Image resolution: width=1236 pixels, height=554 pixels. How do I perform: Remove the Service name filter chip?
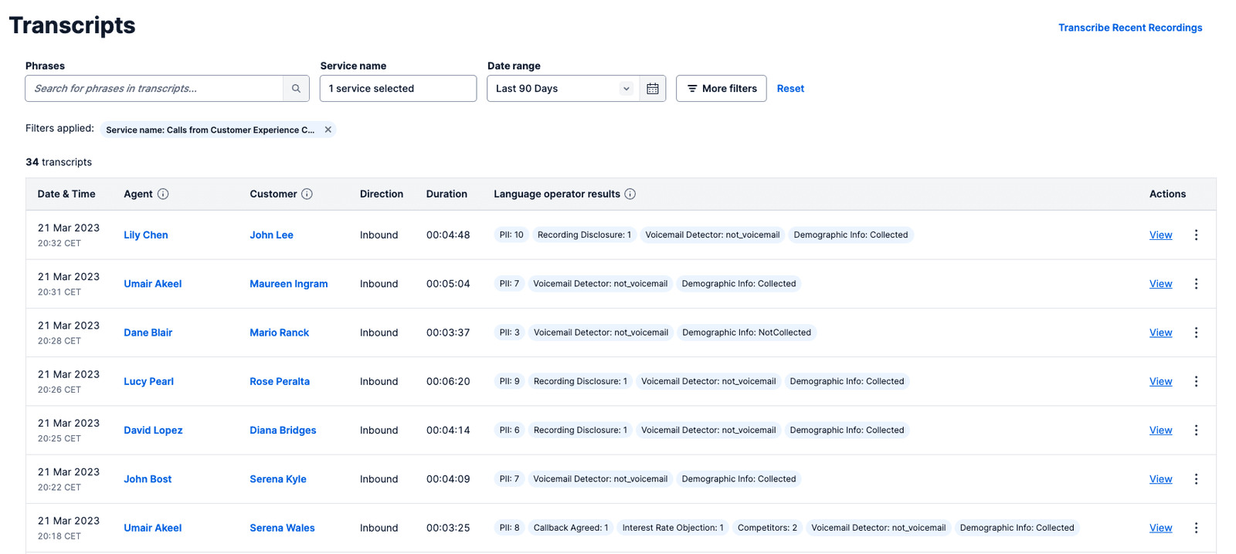[328, 130]
